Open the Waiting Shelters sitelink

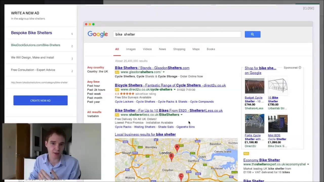[x=145, y=127]
